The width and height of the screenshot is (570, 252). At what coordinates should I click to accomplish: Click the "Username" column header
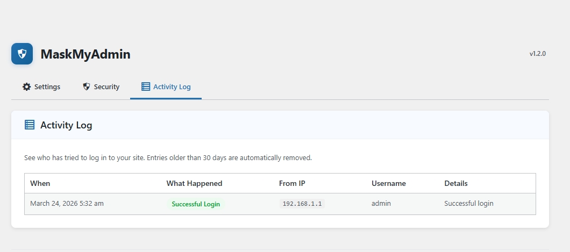click(388, 183)
